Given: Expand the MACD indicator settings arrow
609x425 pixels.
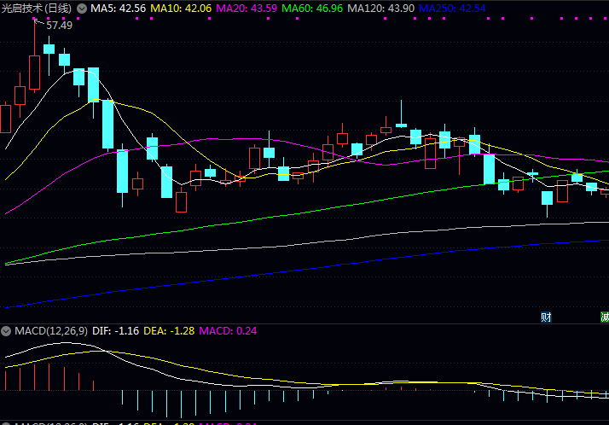Looking at the screenshot, I should [7, 330].
